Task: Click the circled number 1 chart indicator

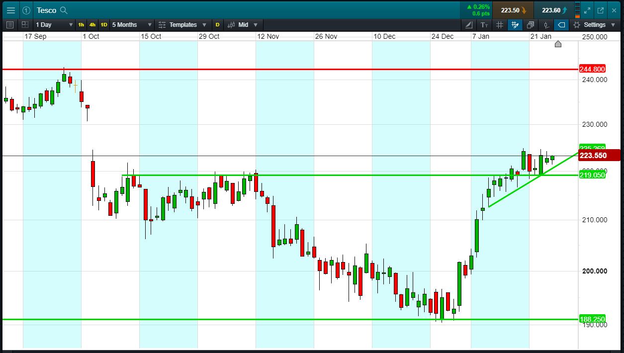Action: coord(26,10)
